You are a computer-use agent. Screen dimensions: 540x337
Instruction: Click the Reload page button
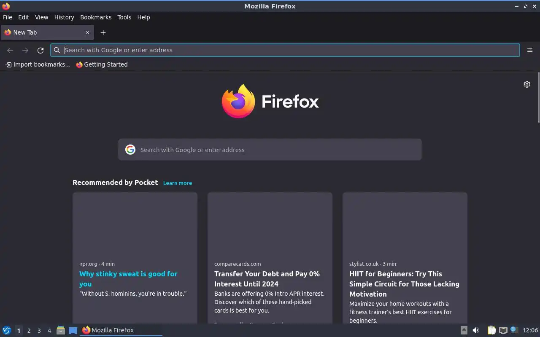pyautogui.click(x=40, y=50)
